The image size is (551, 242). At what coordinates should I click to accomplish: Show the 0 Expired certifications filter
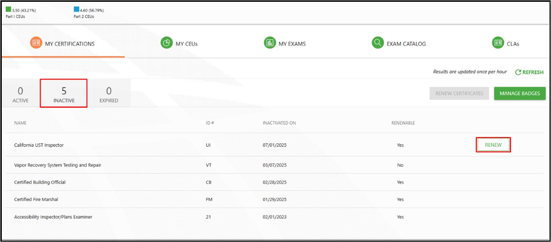[109, 94]
